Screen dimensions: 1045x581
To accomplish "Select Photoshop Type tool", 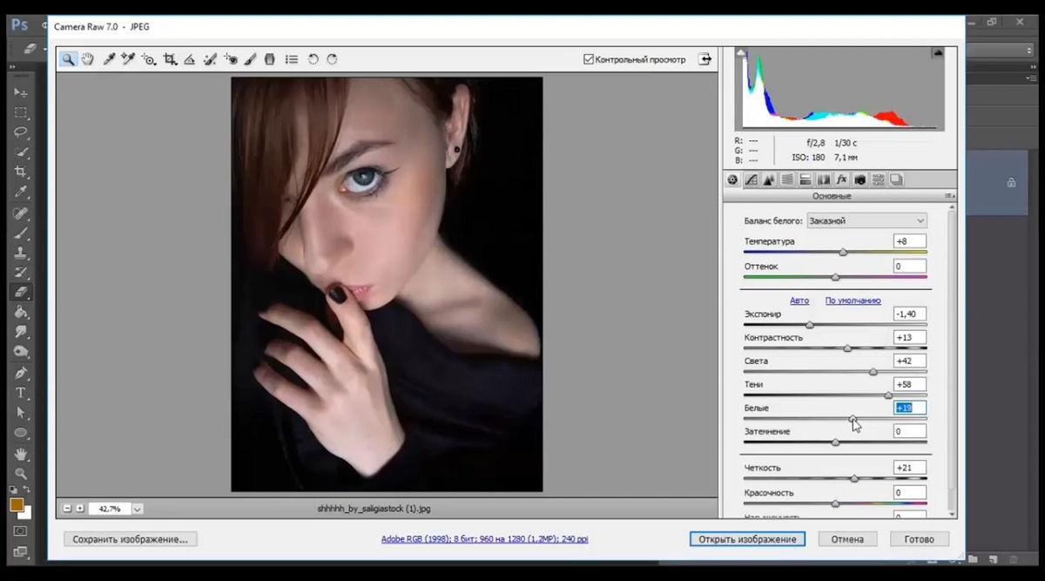I will 21,393.
